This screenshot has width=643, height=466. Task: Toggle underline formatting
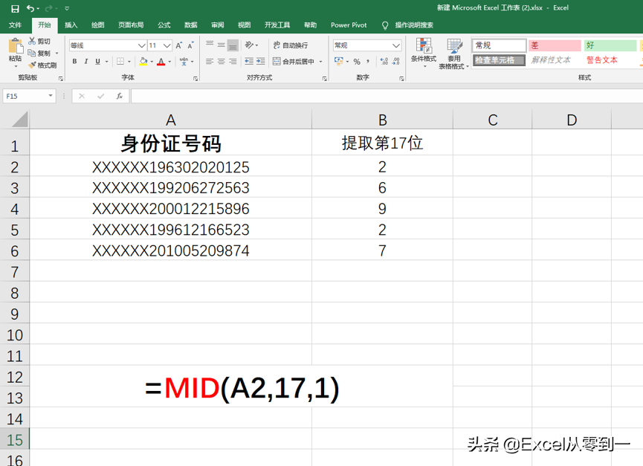(97, 61)
